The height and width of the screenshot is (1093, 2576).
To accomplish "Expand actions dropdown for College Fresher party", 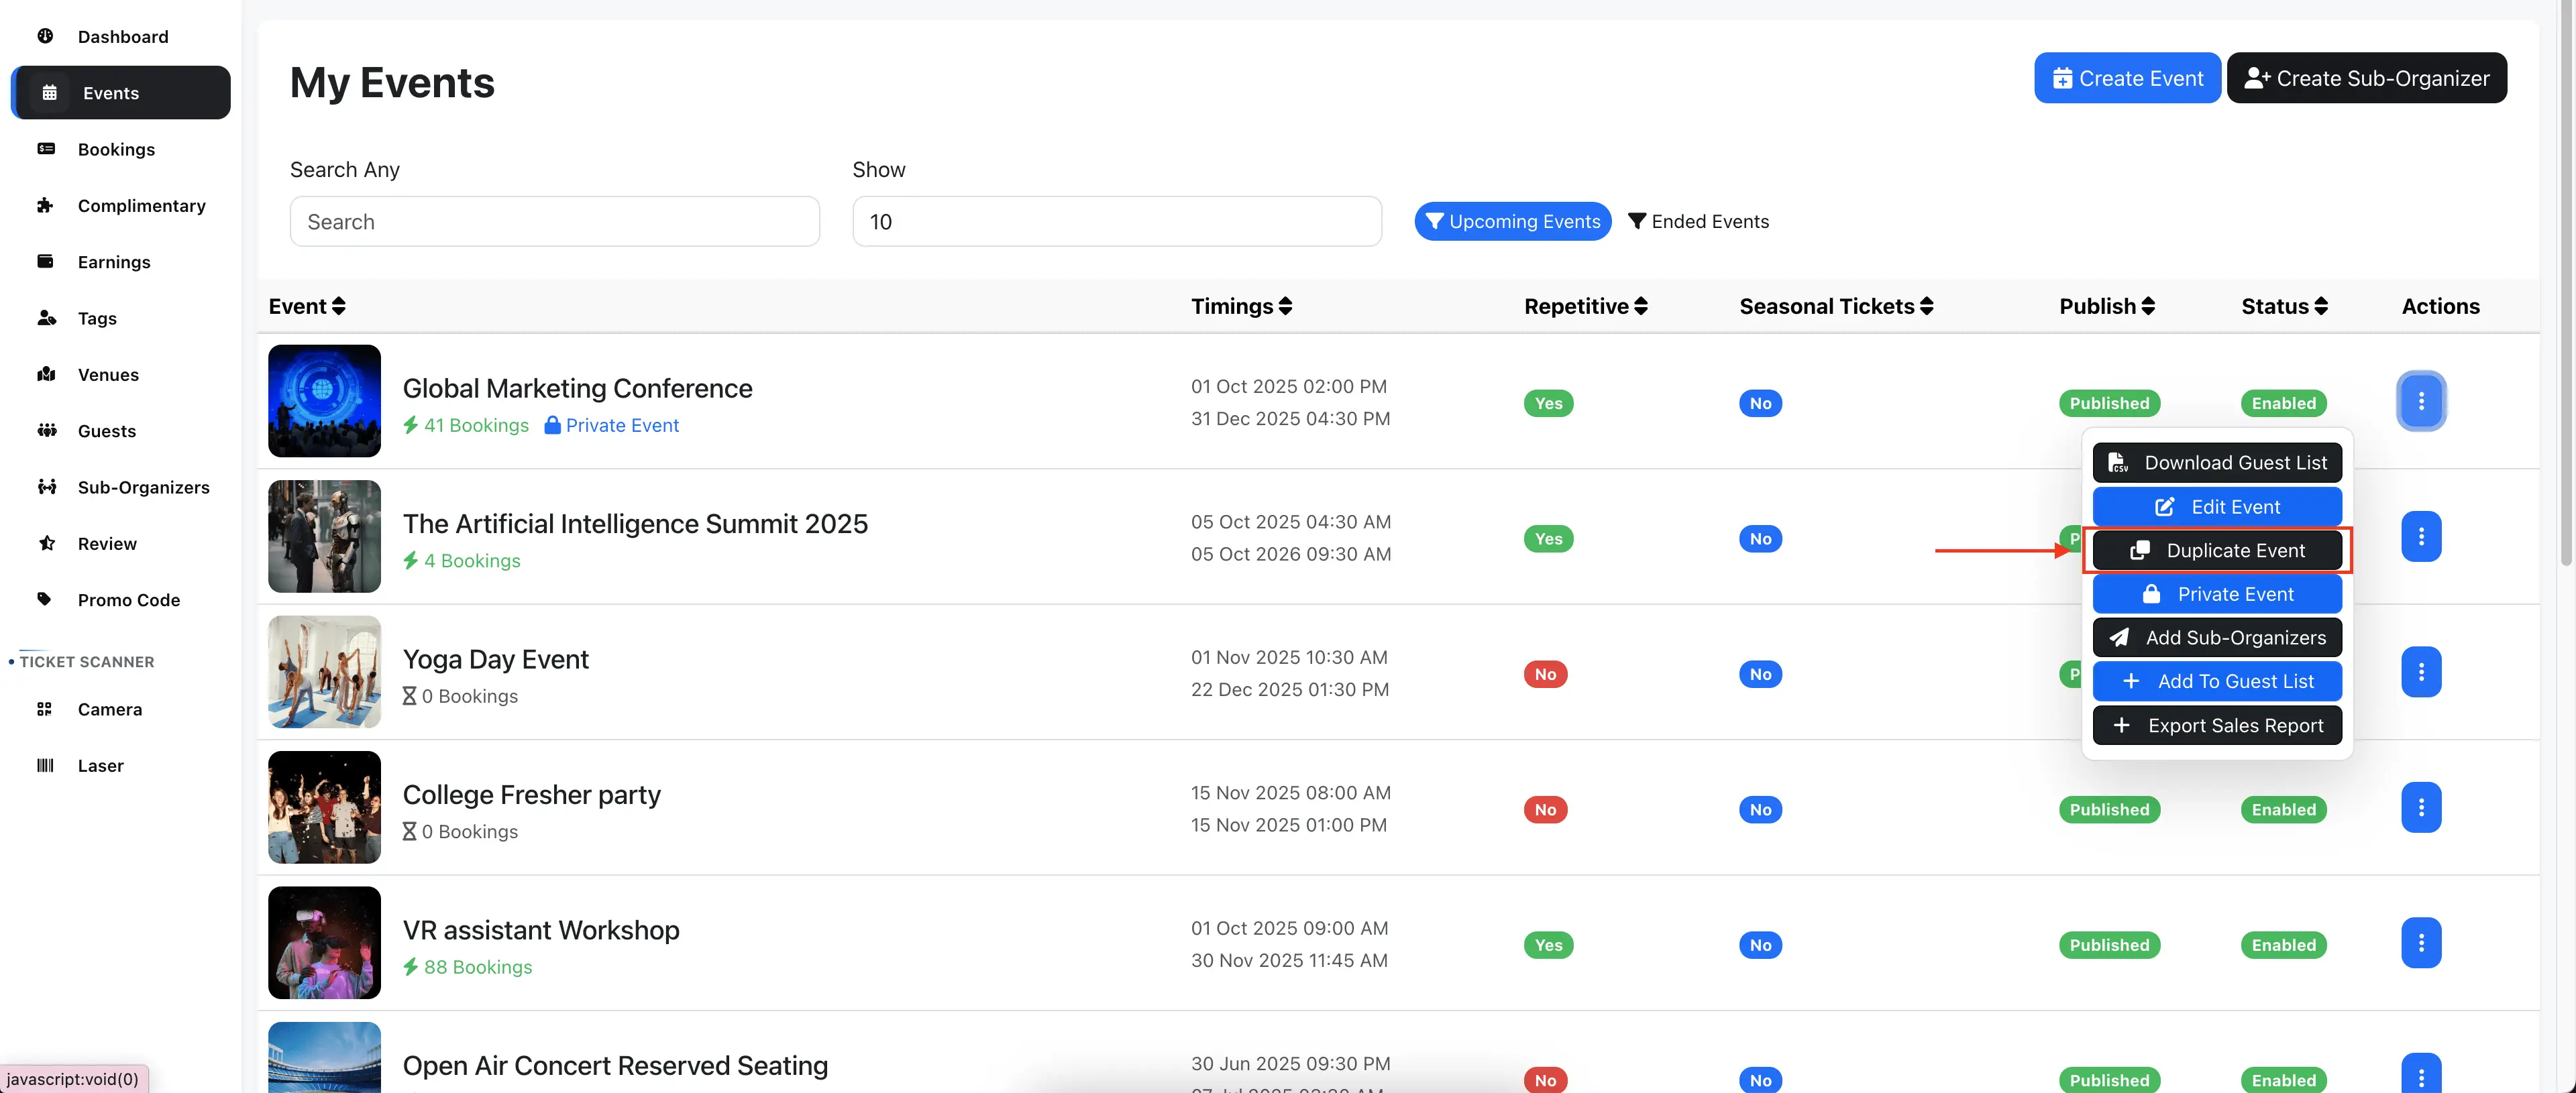I will (x=2420, y=808).
